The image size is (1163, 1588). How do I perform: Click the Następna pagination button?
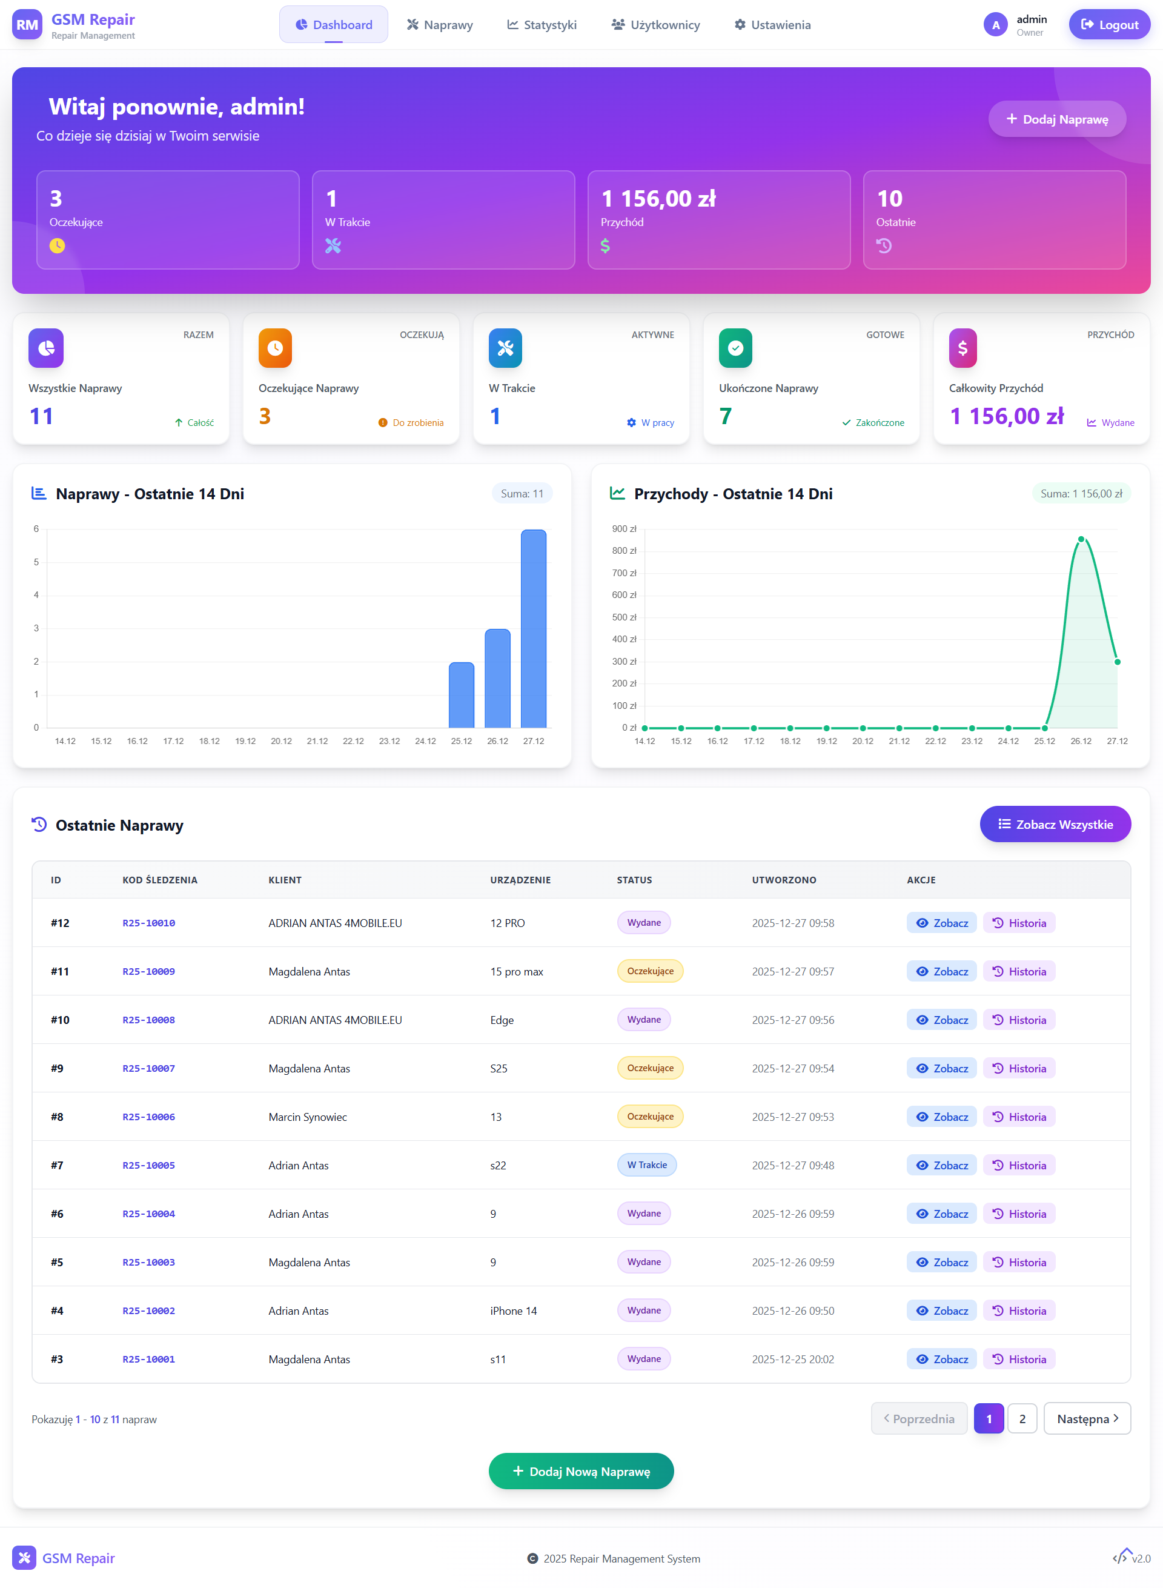pyautogui.click(x=1087, y=1418)
